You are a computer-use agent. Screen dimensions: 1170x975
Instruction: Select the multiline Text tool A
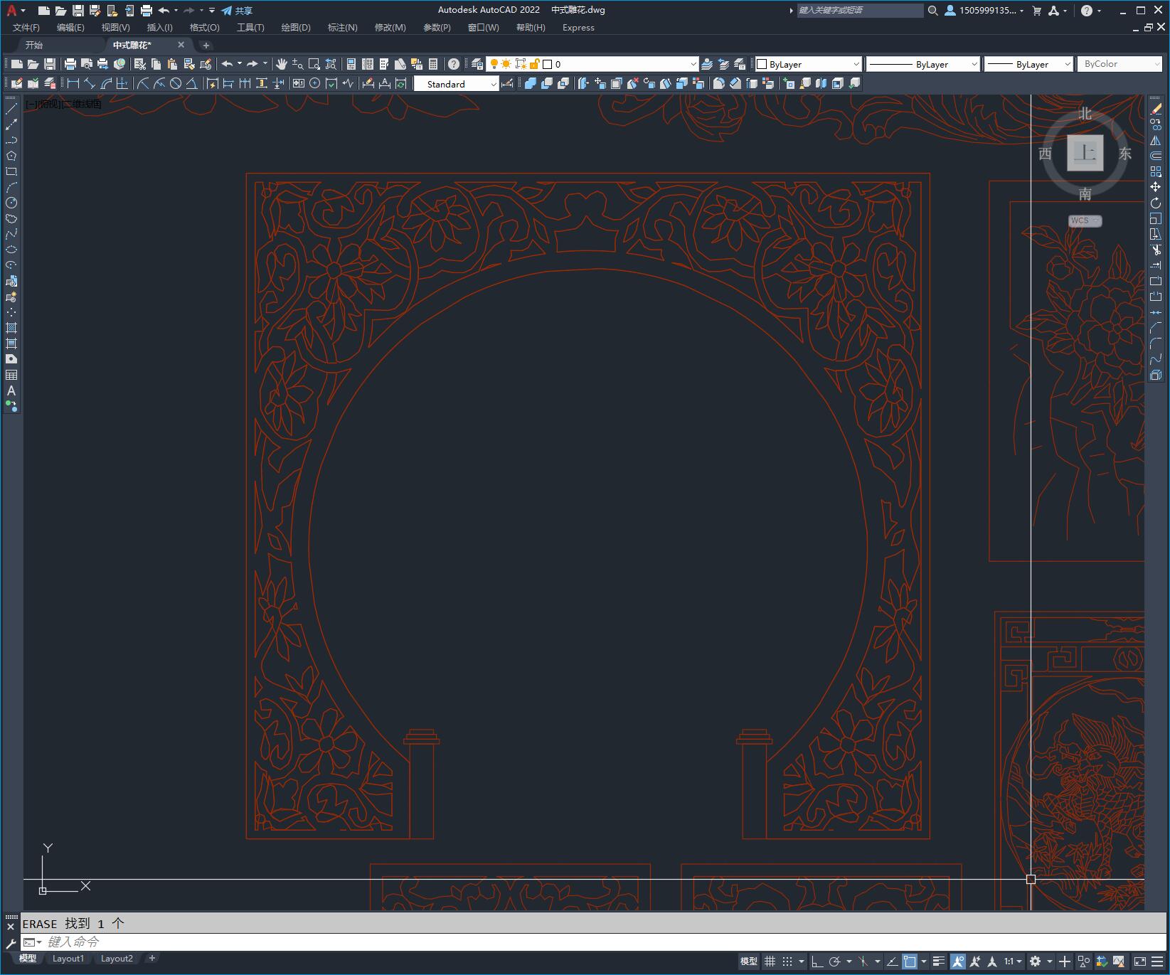[11, 390]
